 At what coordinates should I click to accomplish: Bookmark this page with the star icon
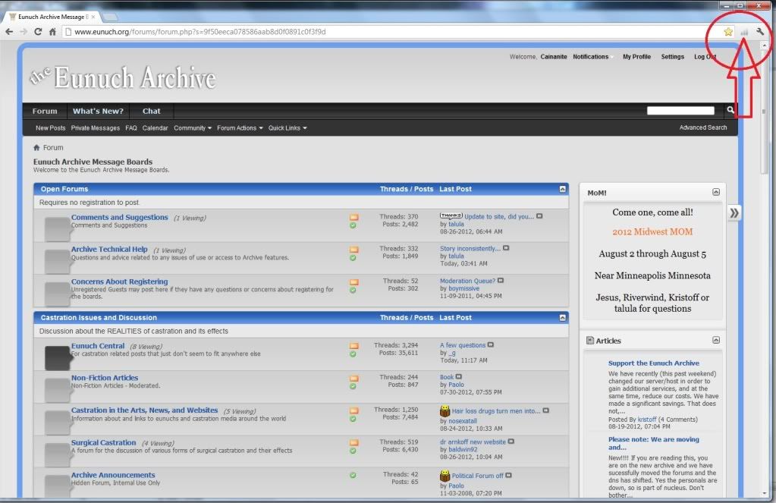tap(728, 32)
